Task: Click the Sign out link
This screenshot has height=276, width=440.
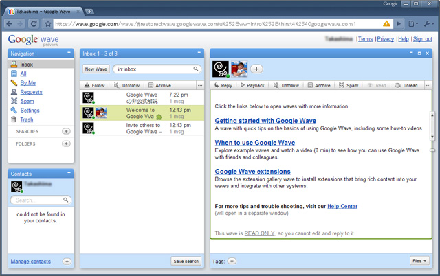Action: [423, 39]
